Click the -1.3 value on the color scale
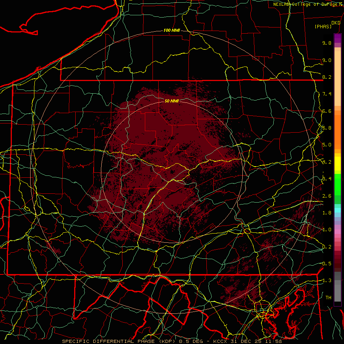The height and width of the screenshot is (344, 344). click(327, 281)
